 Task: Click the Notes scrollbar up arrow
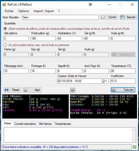[133, 130]
